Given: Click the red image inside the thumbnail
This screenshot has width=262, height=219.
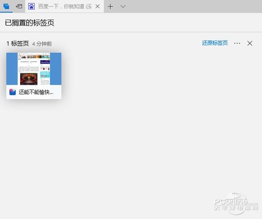Looking at the screenshot, I should tap(29, 79).
